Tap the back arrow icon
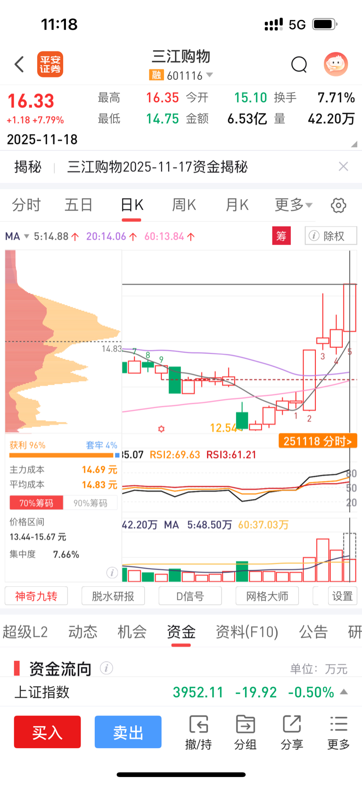362x785 pixels. pos(19,64)
